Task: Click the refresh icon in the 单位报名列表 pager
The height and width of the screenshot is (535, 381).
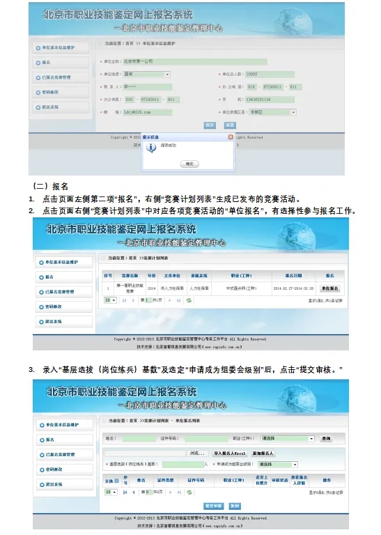Action: [x=189, y=493]
